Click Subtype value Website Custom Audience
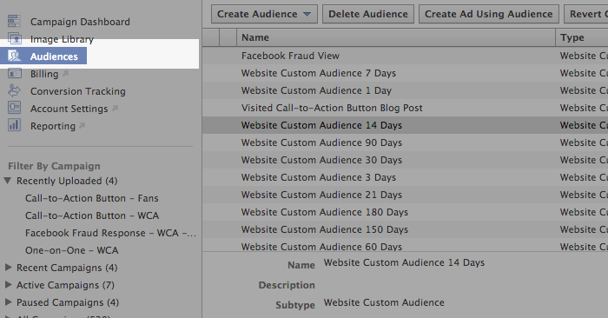The image size is (608, 318). 384,302
